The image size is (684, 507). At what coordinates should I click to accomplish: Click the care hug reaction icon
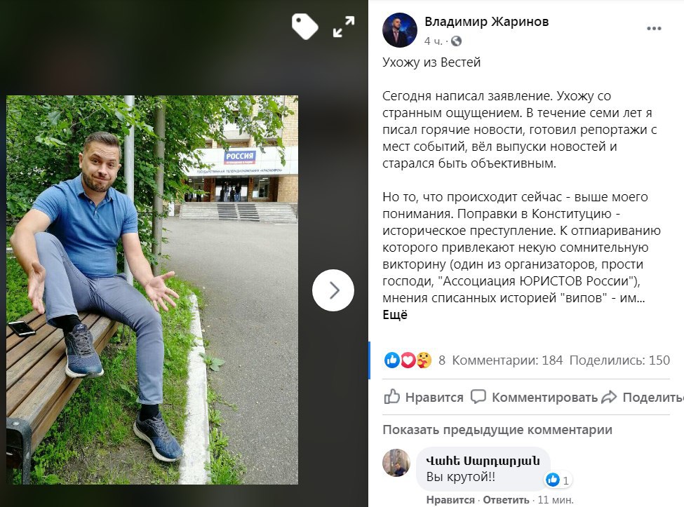(424, 360)
